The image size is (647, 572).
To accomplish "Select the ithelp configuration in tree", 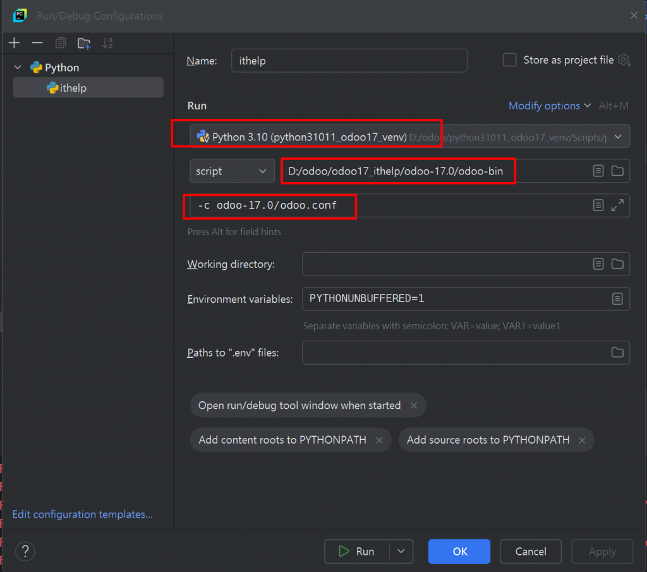I will point(88,87).
